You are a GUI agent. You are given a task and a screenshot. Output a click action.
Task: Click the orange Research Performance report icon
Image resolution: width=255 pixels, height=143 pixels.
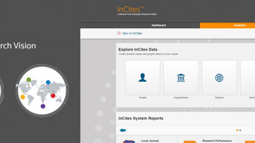point(190,142)
